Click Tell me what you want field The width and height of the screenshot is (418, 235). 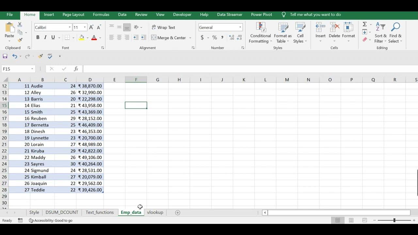[x=315, y=15]
